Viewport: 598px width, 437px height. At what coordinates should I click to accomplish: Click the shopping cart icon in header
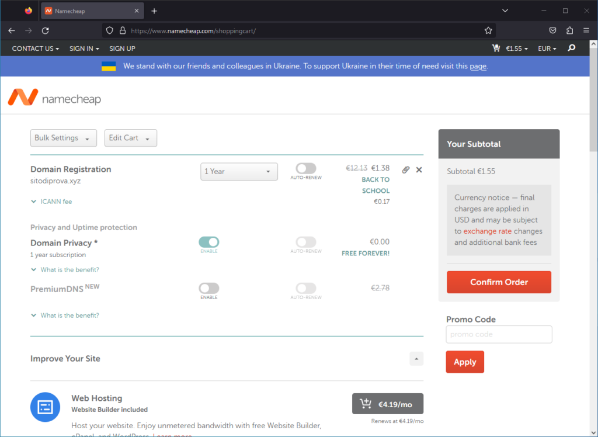[496, 48]
